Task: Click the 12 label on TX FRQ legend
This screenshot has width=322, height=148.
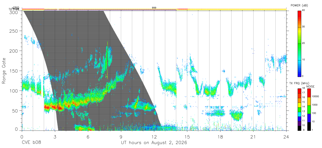Action: (304, 116)
